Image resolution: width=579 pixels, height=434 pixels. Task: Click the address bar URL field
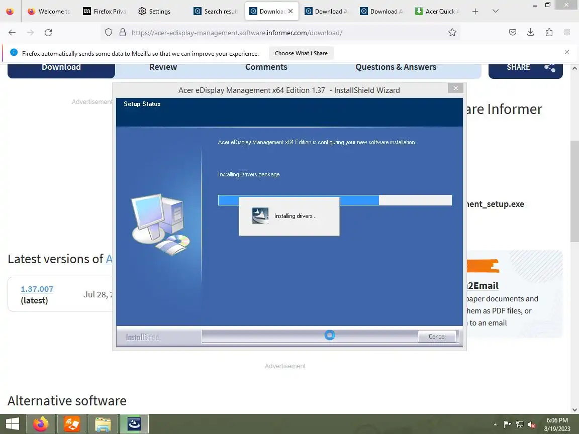coord(280,33)
